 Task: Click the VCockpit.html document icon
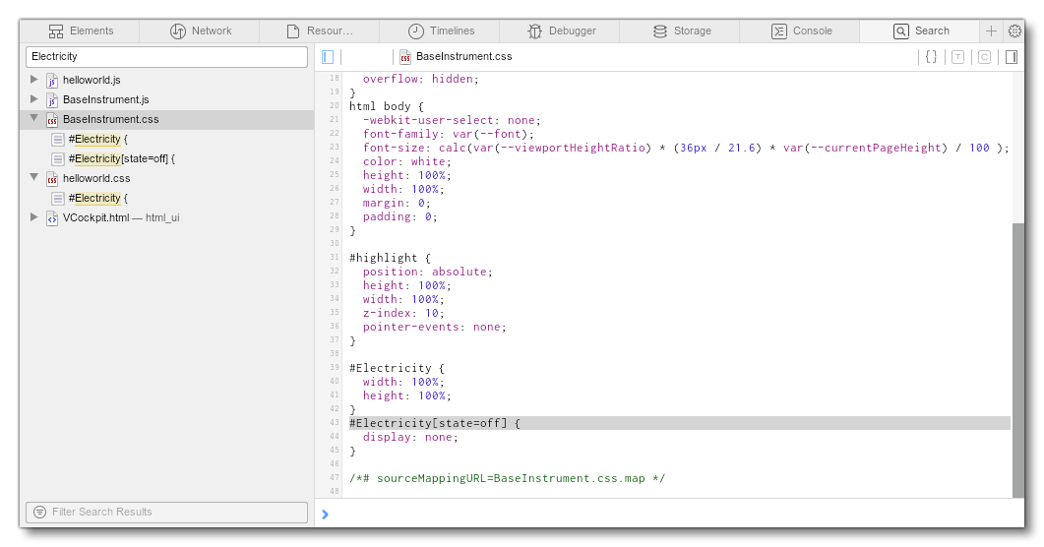[52, 218]
